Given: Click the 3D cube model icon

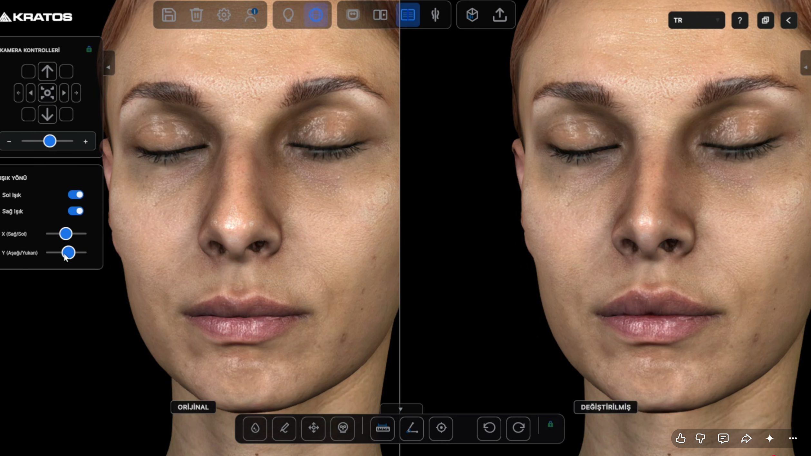Looking at the screenshot, I should coord(472,15).
